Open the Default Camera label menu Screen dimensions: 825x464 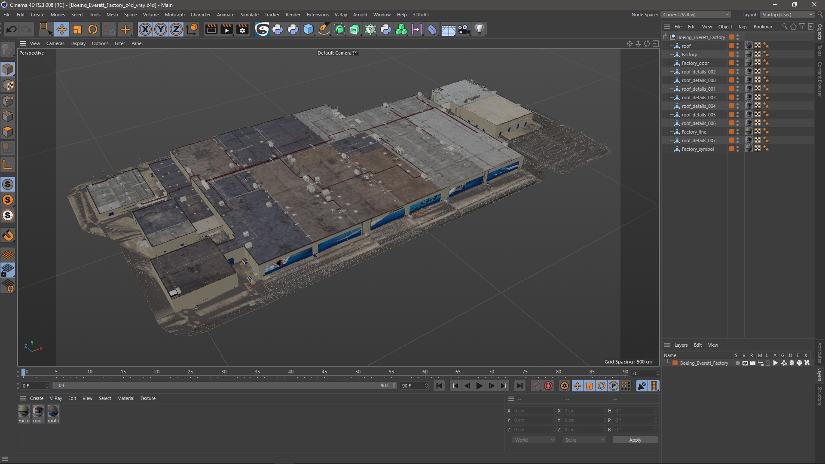click(x=337, y=53)
